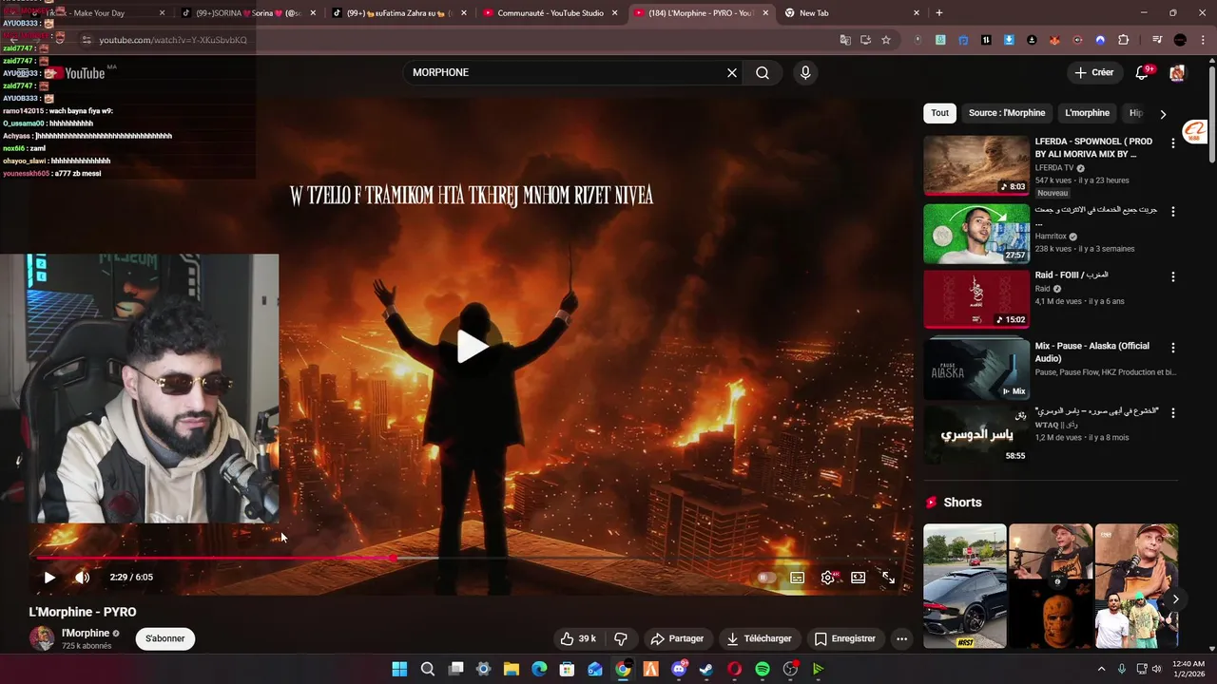Viewport: 1217px width, 684px height.
Task: Open File Explorer from the taskbar
Action: (511, 669)
